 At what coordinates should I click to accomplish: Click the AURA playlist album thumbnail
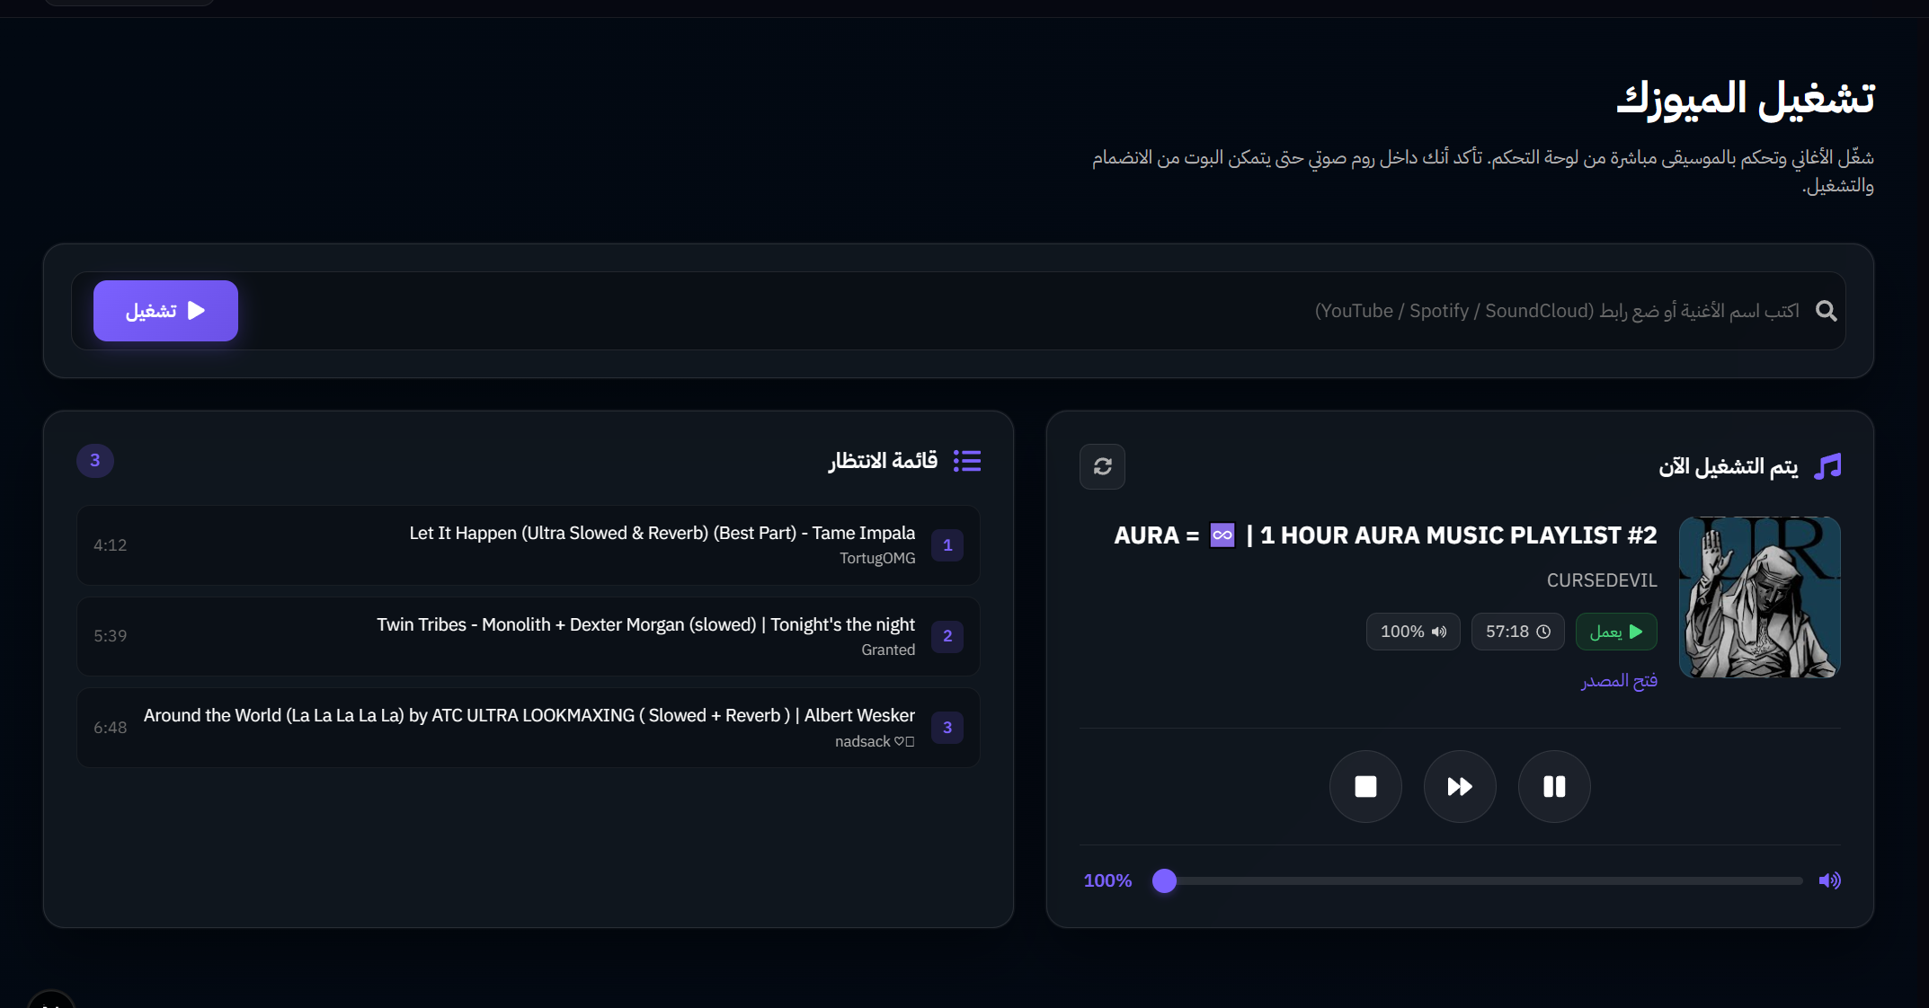click(1759, 597)
